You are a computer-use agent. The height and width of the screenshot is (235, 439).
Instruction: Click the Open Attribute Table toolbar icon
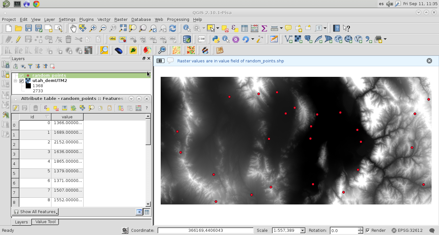(x=244, y=28)
